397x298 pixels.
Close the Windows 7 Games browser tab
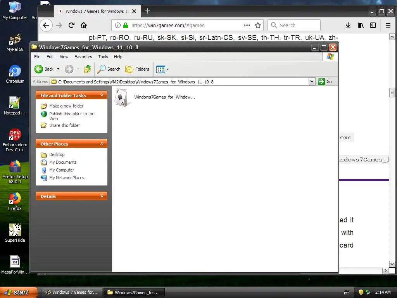pos(134,11)
